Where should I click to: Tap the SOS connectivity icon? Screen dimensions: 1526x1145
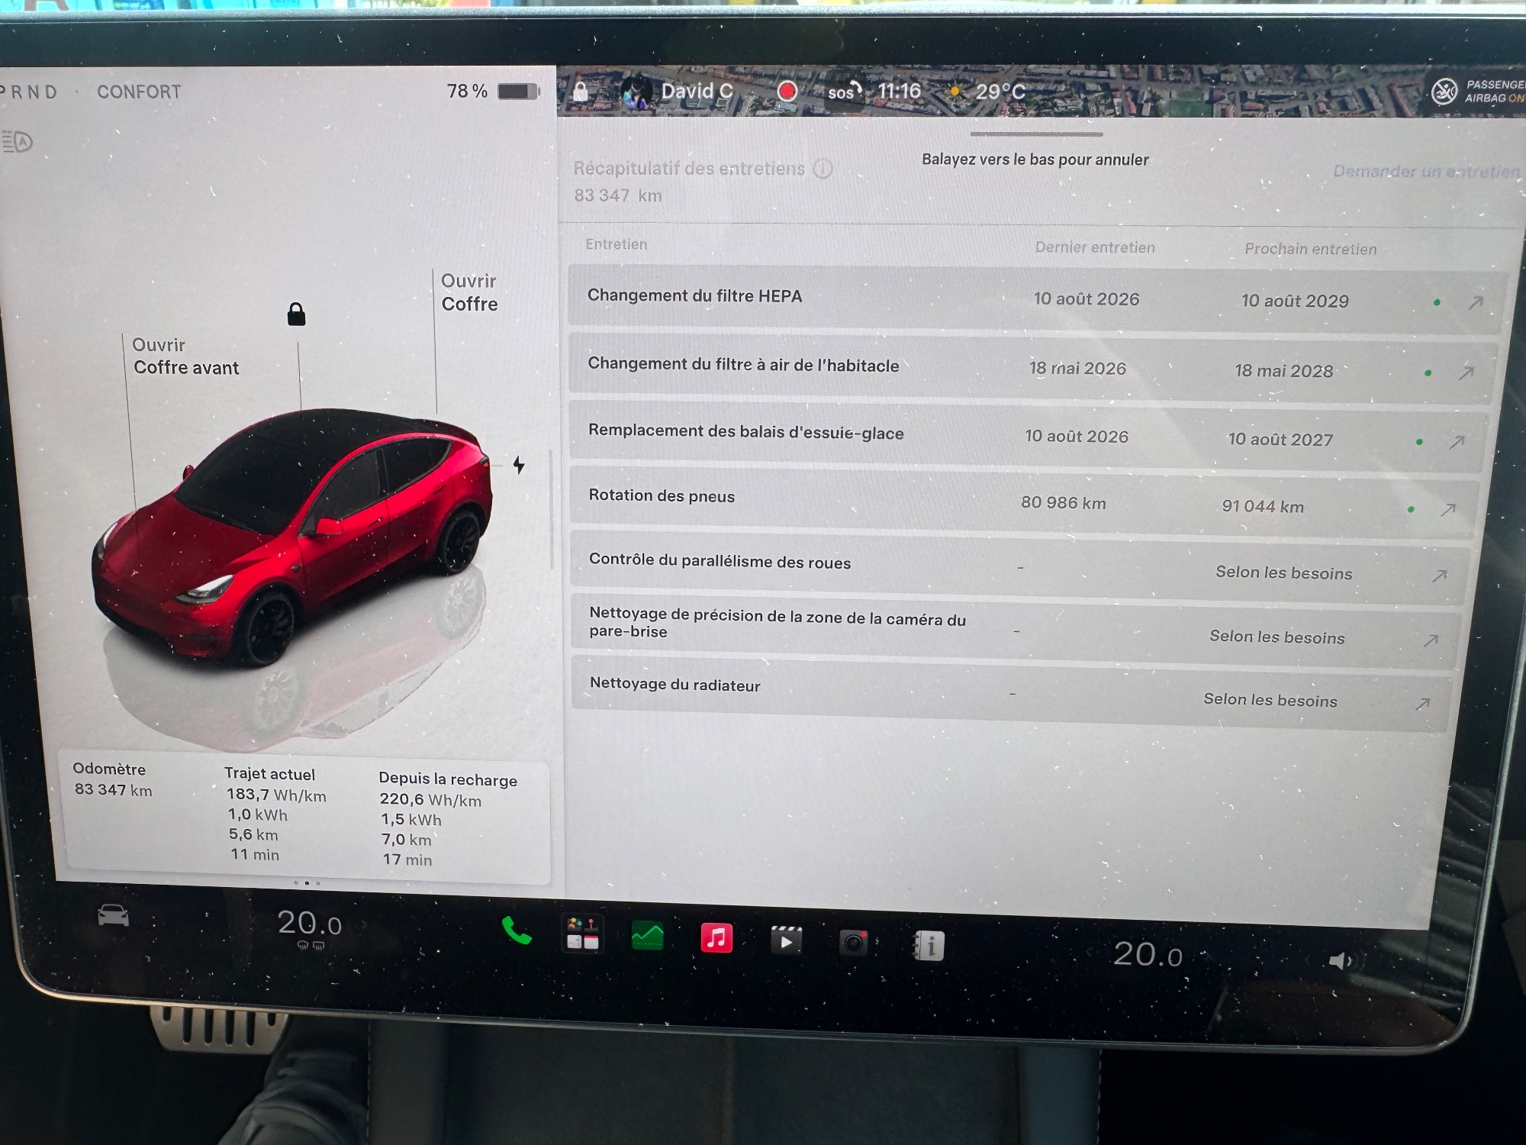point(844,92)
